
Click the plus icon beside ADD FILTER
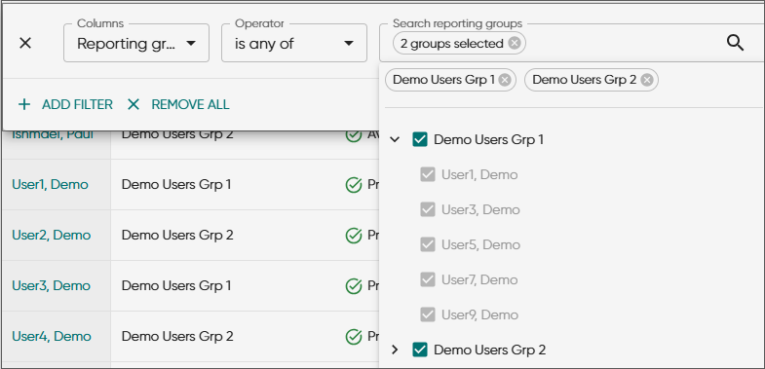[x=24, y=104]
